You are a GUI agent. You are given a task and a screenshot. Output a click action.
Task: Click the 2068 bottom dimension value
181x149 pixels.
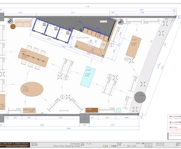(127, 118)
